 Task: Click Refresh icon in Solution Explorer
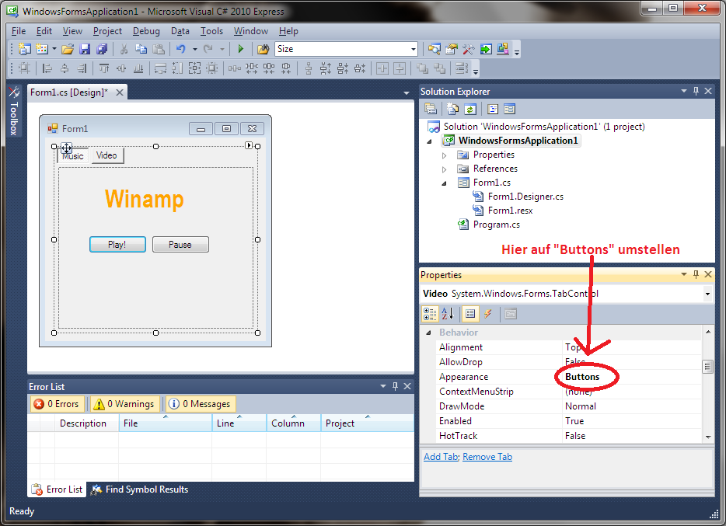470,110
